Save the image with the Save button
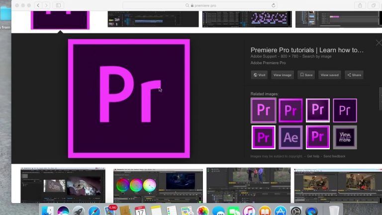Image resolution: width=382 pixels, height=215 pixels. pos(306,75)
